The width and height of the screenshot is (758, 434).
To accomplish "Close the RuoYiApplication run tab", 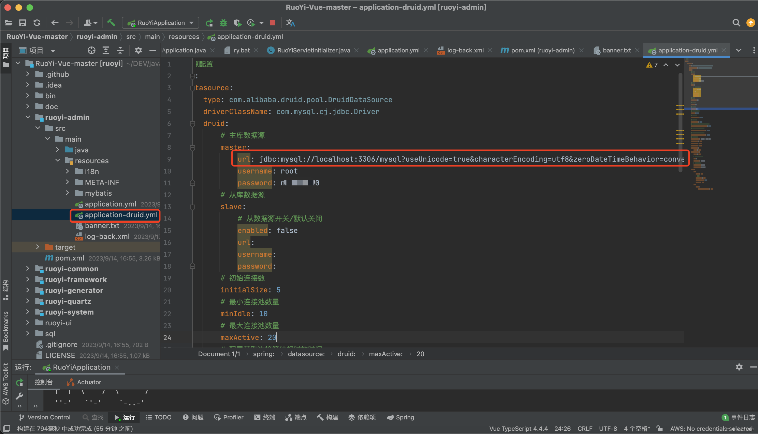I will tap(117, 367).
